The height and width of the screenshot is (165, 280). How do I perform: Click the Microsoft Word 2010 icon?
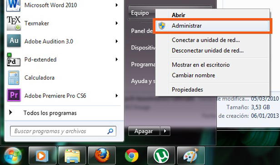click(x=13, y=5)
